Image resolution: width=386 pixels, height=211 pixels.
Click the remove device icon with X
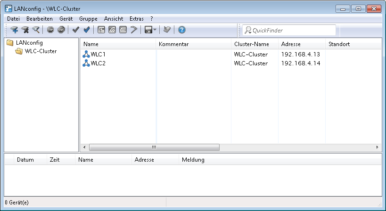click(x=25, y=30)
